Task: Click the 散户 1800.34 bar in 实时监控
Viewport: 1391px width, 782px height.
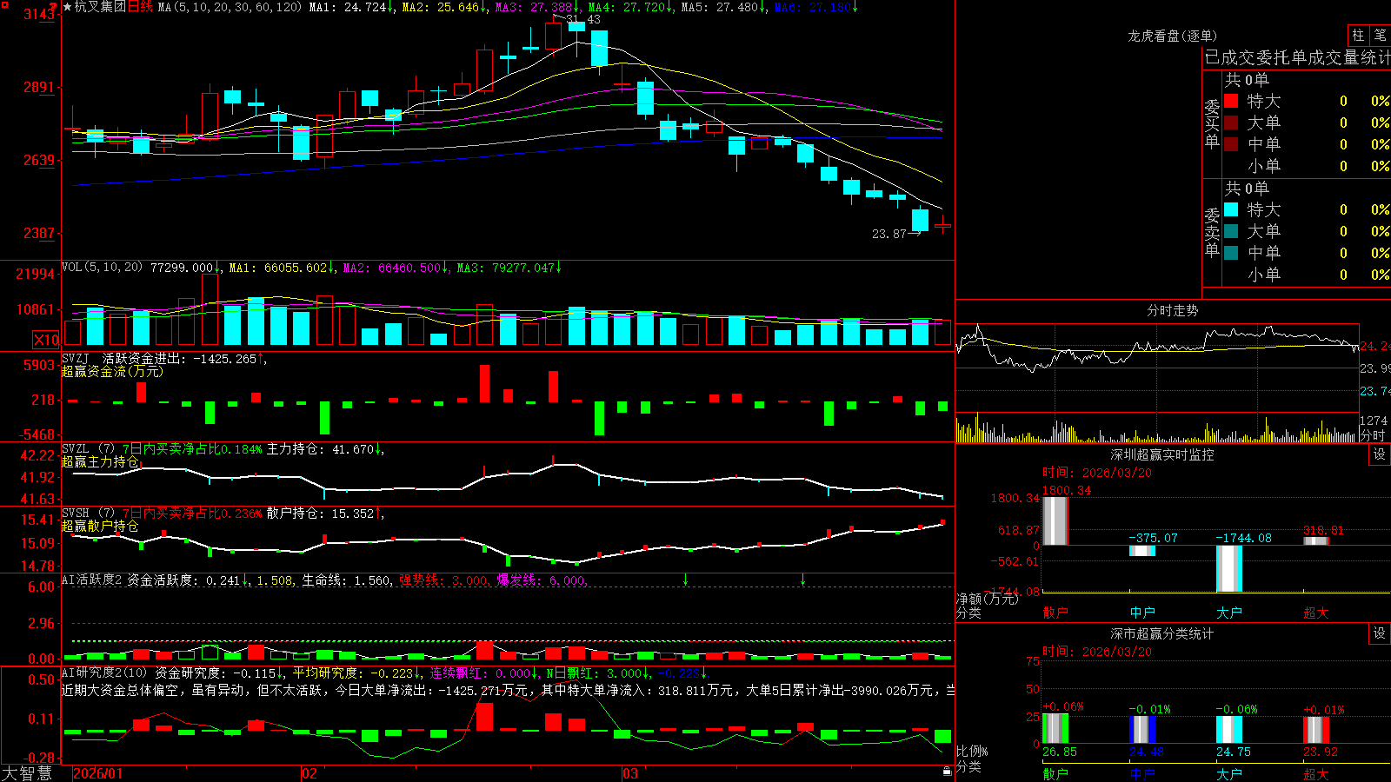Action: point(1055,521)
